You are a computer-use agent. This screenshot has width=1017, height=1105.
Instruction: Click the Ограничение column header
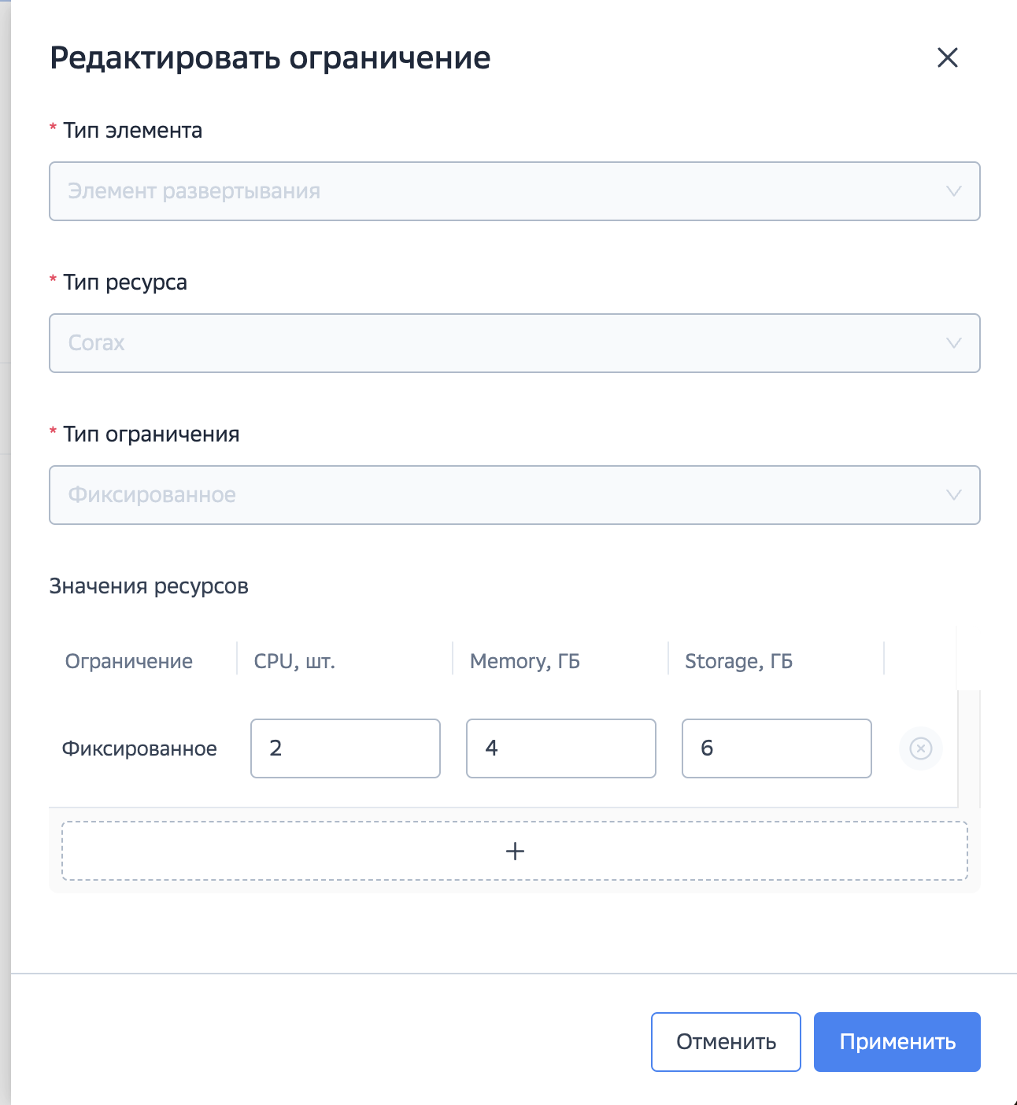tap(128, 660)
